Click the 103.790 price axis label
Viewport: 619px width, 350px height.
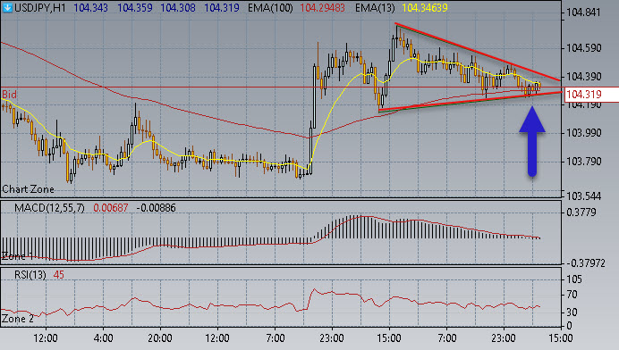[x=583, y=162]
